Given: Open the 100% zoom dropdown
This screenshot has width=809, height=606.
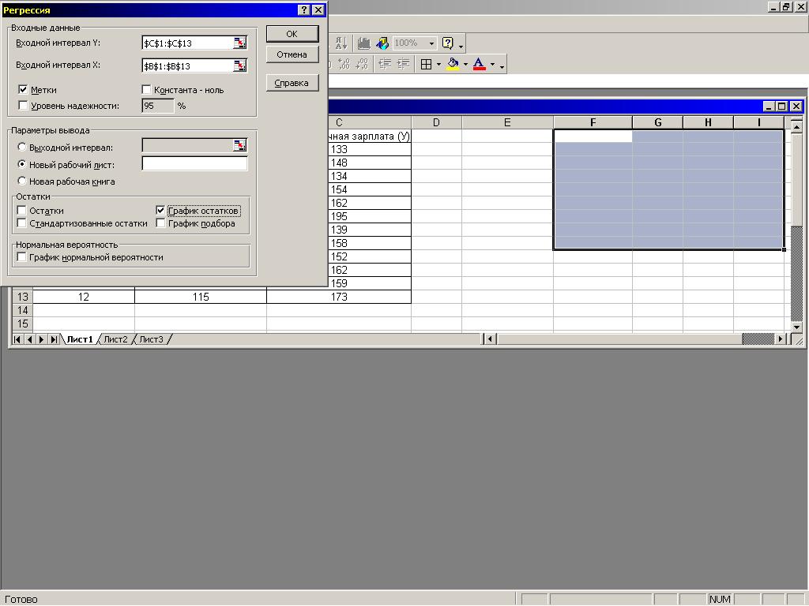Looking at the screenshot, I should click(x=431, y=43).
